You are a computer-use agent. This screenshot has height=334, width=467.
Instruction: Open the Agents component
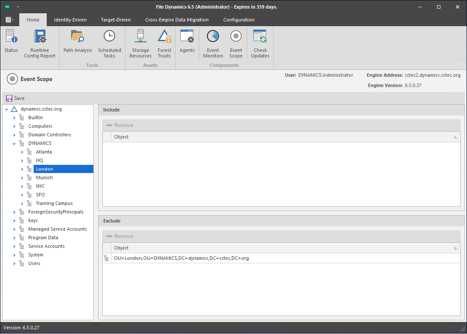click(187, 42)
